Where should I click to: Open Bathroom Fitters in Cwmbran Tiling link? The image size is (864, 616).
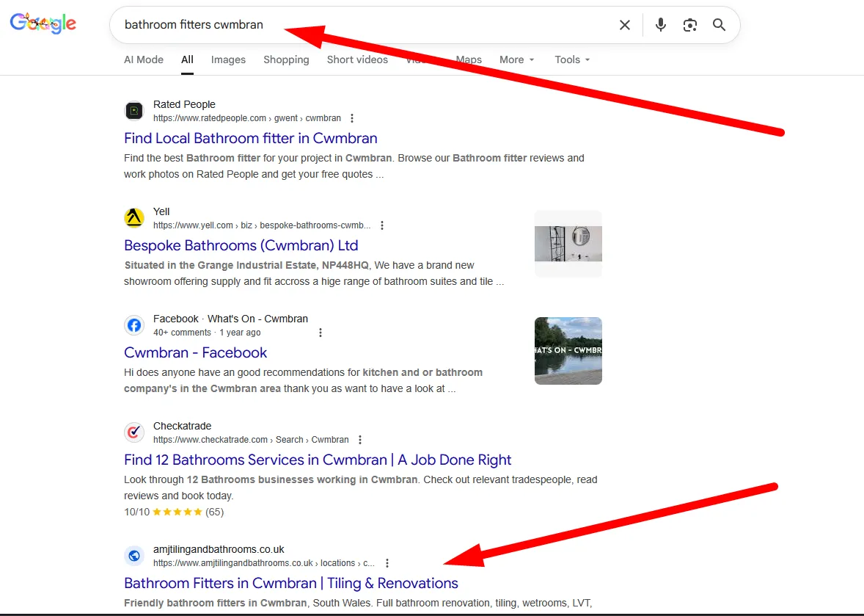tap(291, 584)
